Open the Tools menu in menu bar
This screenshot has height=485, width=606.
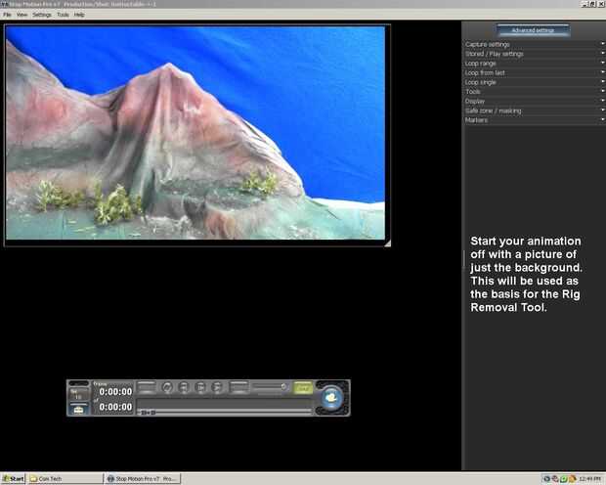[63, 15]
